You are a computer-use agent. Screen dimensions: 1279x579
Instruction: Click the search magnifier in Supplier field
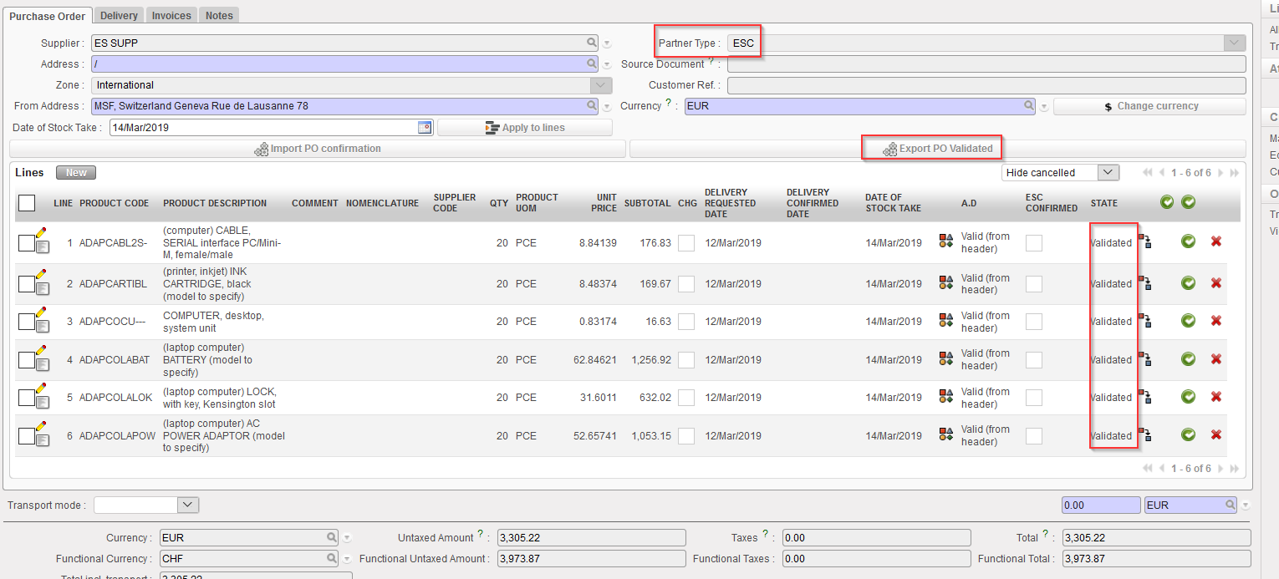click(591, 43)
